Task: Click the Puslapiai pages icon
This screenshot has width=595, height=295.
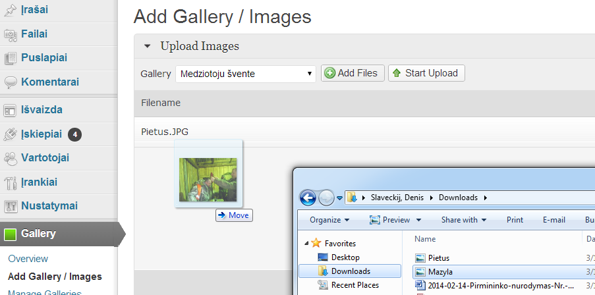Action: (x=11, y=58)
